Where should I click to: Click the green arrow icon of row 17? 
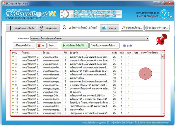point(13,113)
